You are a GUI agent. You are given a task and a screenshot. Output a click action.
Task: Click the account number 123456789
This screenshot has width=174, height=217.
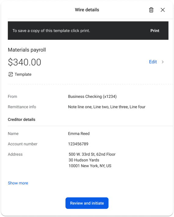[x=78, y=144]
